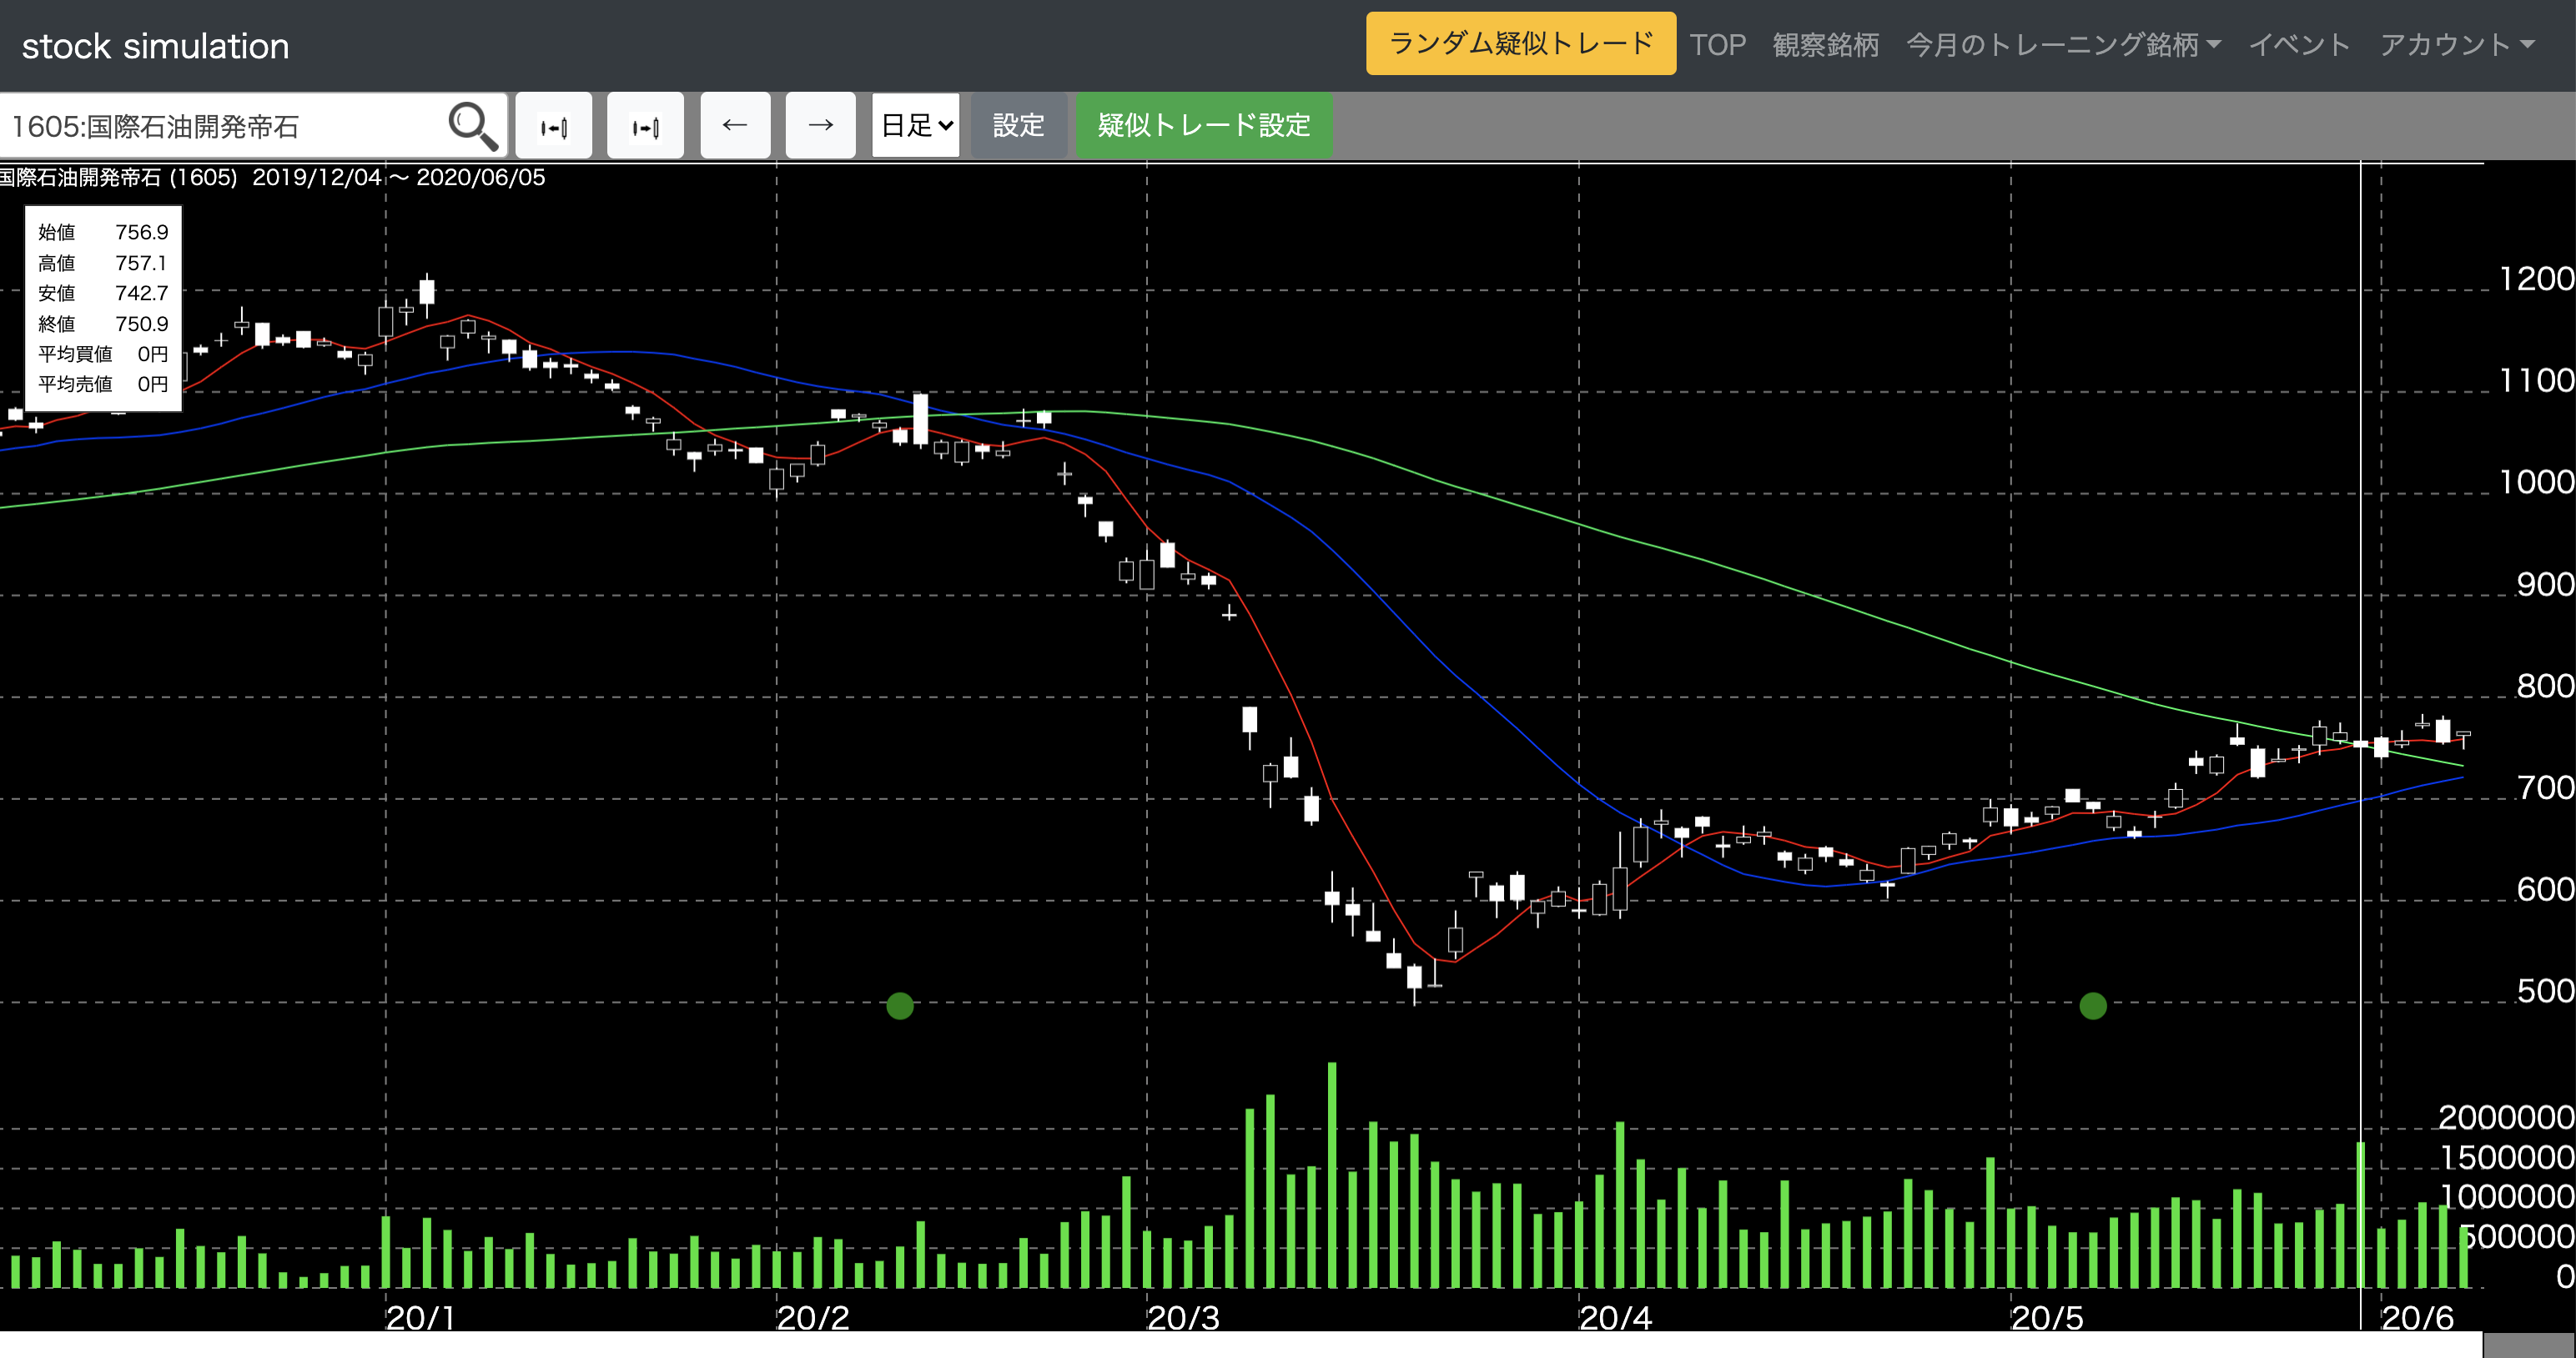Click the left arrow navigation button

(x=735, y=126)
